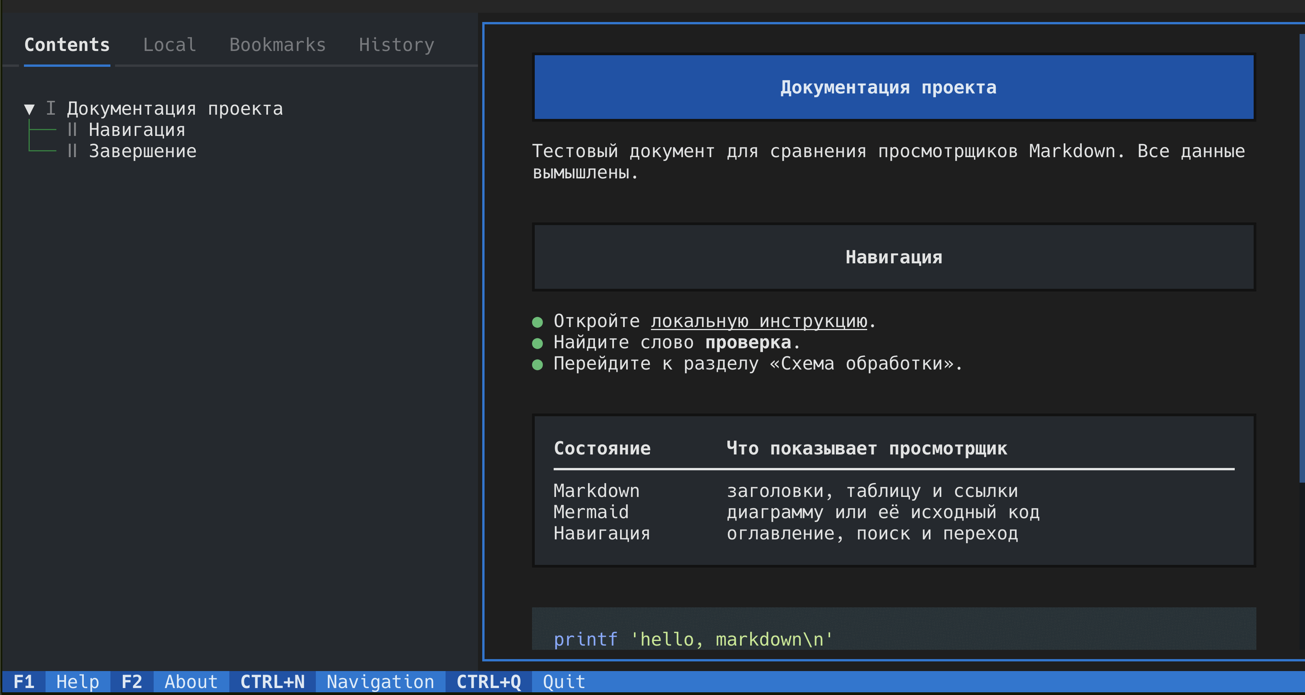The width and height of the screenshot is (1305, 695).
Task: Open the Local tab
Action: 169,45
